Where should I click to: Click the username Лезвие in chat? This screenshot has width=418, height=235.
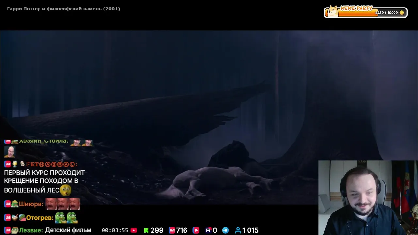31,230
